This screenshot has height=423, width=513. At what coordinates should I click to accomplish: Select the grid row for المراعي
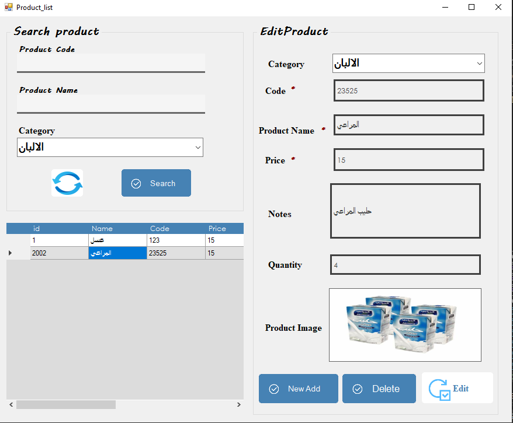(x=117, y=253)
